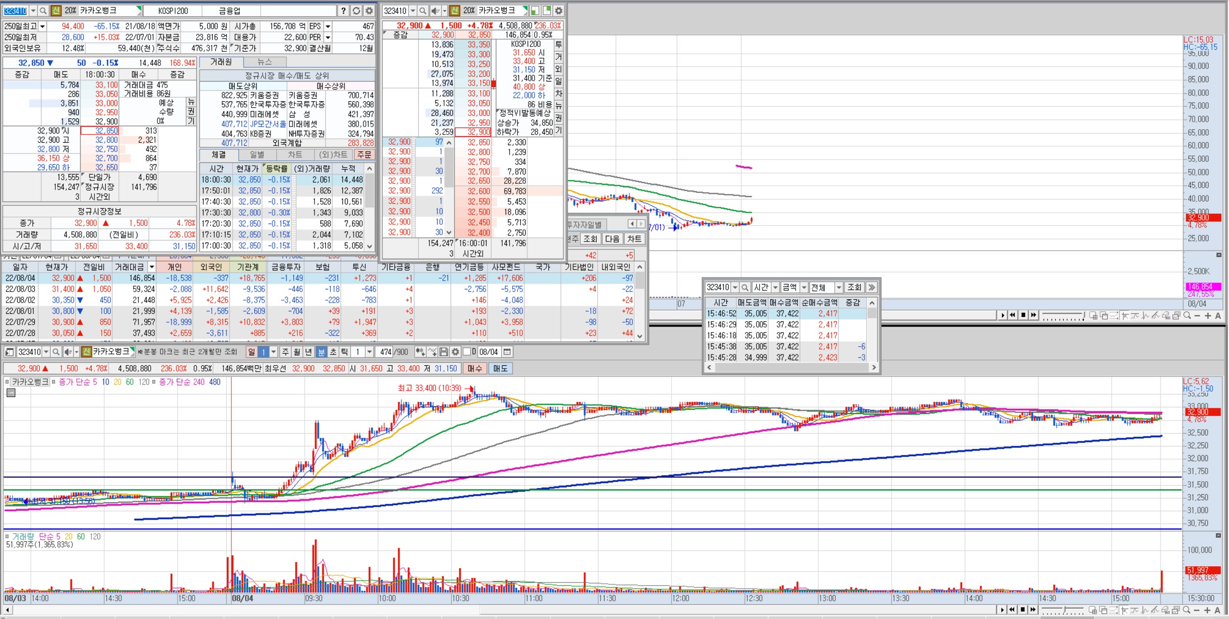Click the calendar icon next to 08/04 date

coord(507,352)
